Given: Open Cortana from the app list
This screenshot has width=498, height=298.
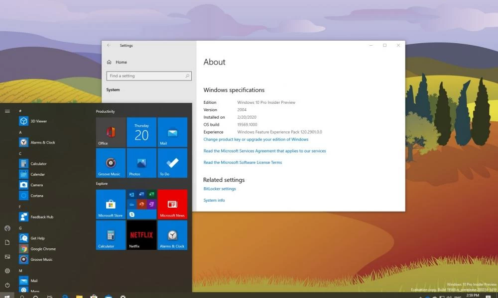Looking at the screenshot, I should pyautogui.click(x=36, y=196).
